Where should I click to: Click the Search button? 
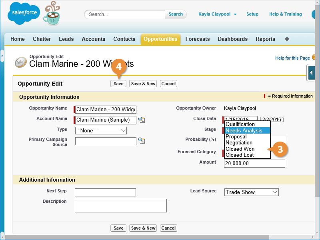pyautogui.click(x=176, y=14)
